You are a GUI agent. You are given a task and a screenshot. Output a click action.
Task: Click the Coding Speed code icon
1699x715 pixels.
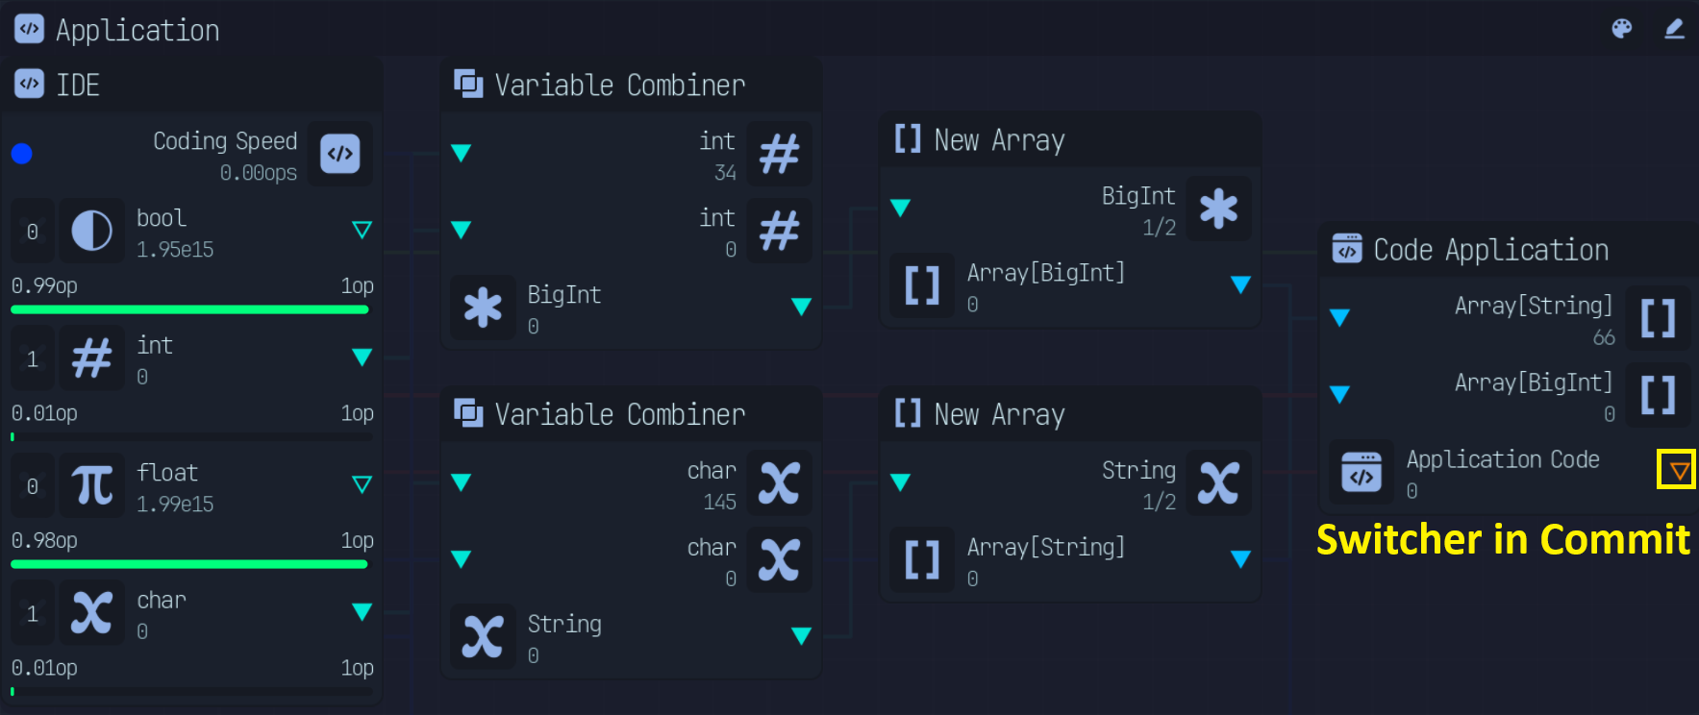(340, 154)
